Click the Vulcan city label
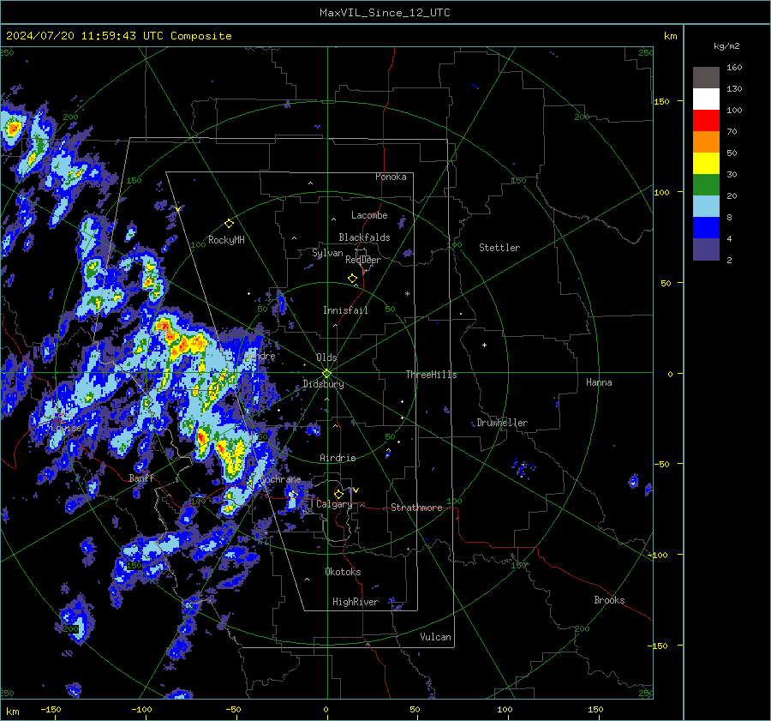This screenshot has height=721, width=771. tap(435, 637)
